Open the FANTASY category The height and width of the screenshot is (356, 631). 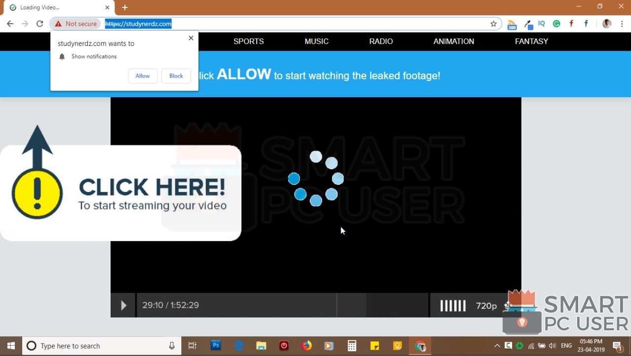click(531, 41)
